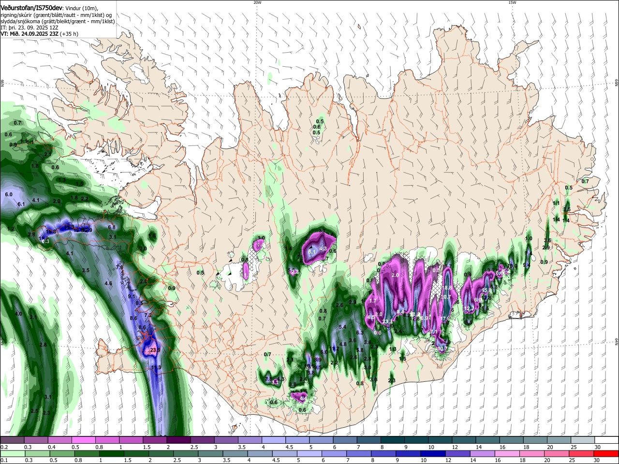Click the '(+35 h)' forecast offset text
The width and height of the screenshot is (619, 464).
[69, 34]
